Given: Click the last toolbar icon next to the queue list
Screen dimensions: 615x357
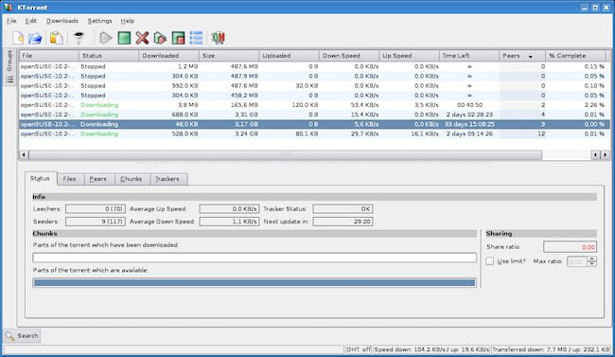Looking at the screenshot, I should (x=218, y=38).
